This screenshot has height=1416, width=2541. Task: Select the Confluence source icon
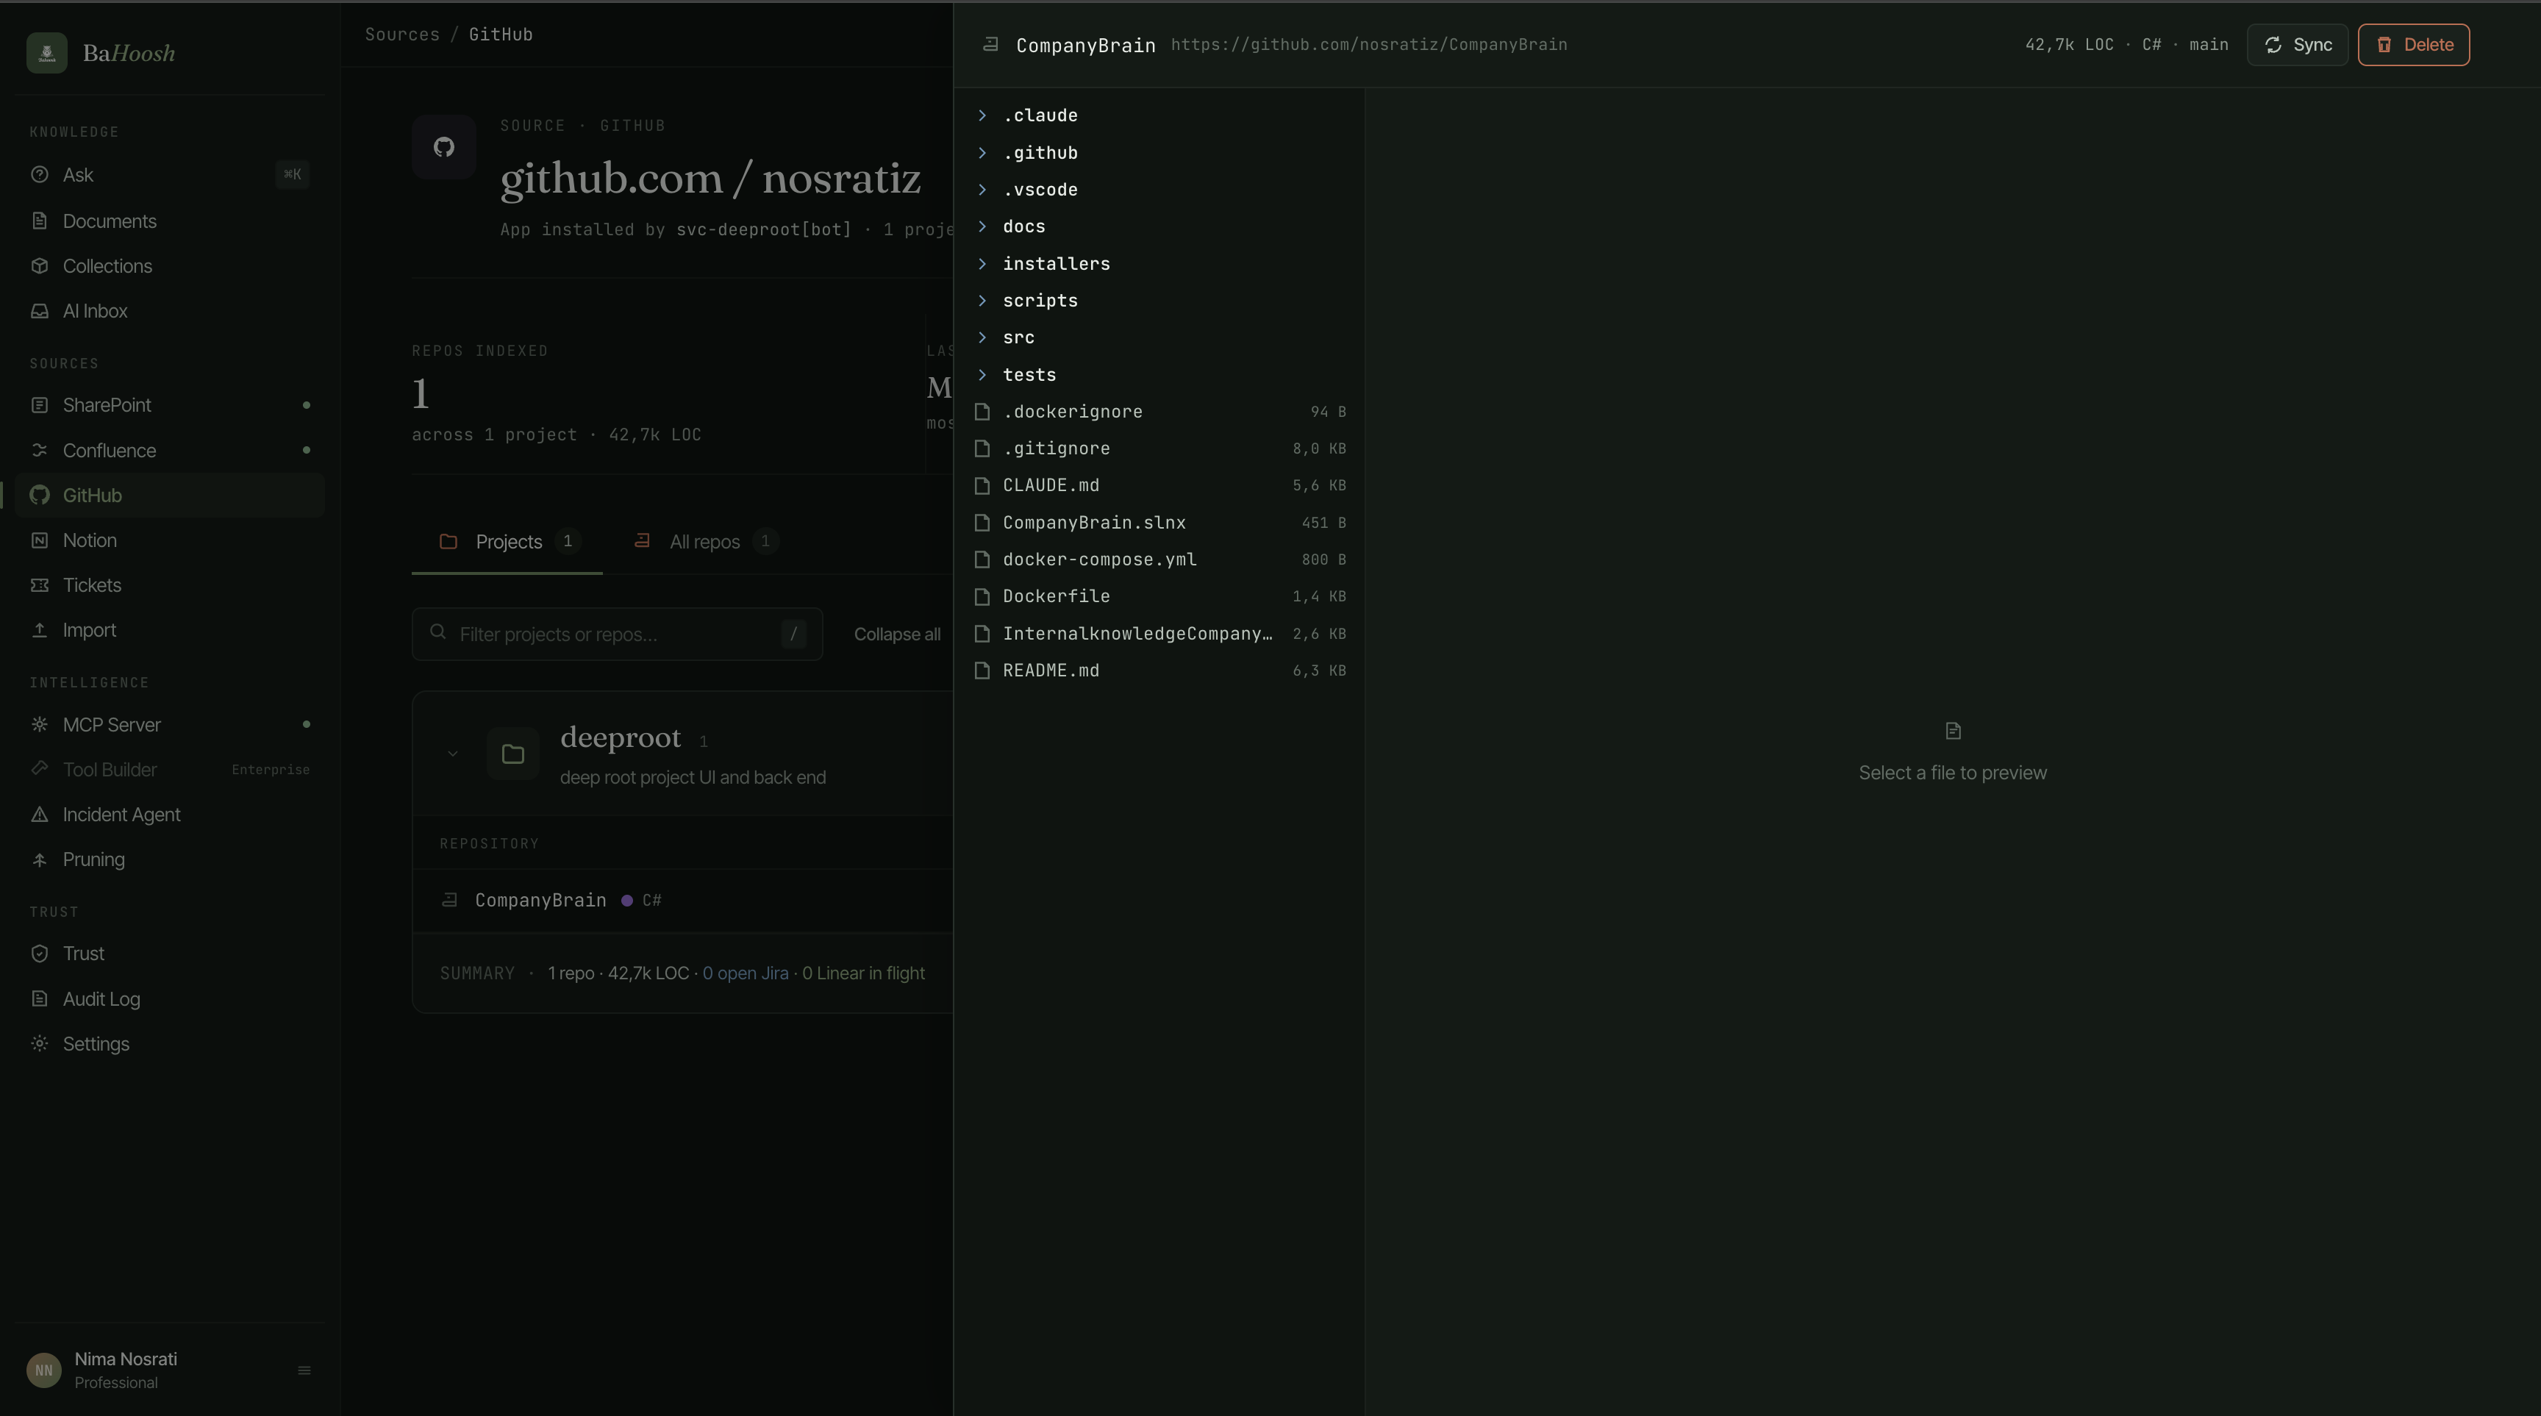point(40,451)
